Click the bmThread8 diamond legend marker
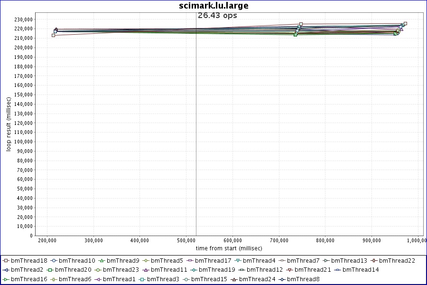This screenshot has height=285, width=427. tap(282, 279)
